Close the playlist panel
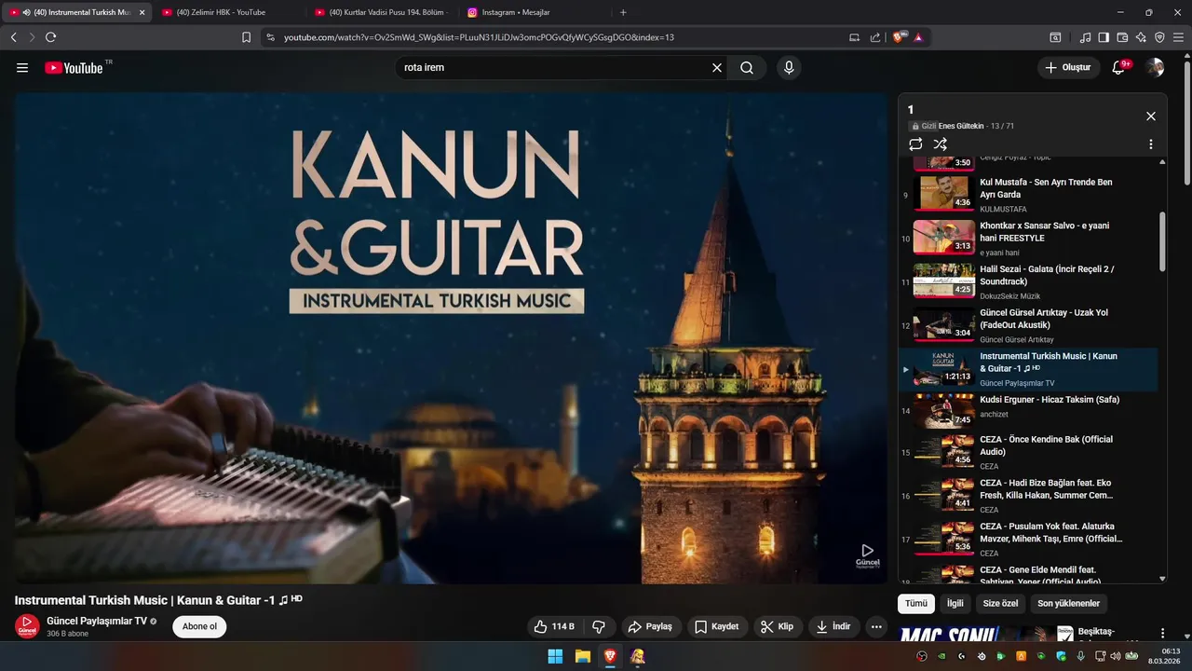Viewport: 1192px width, 671px height. (x=1151, y=116)
